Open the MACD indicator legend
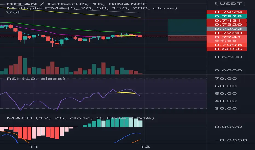The image size is (255, 150). (x=80, y=118)
